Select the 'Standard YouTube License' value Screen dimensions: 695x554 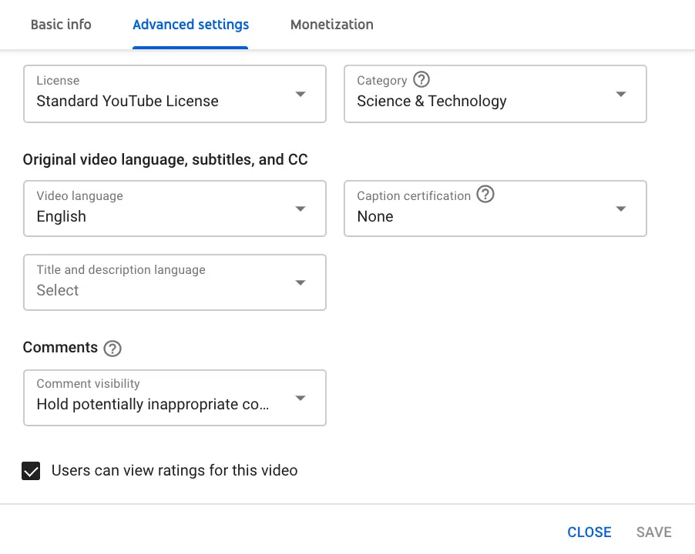point(128,102)
